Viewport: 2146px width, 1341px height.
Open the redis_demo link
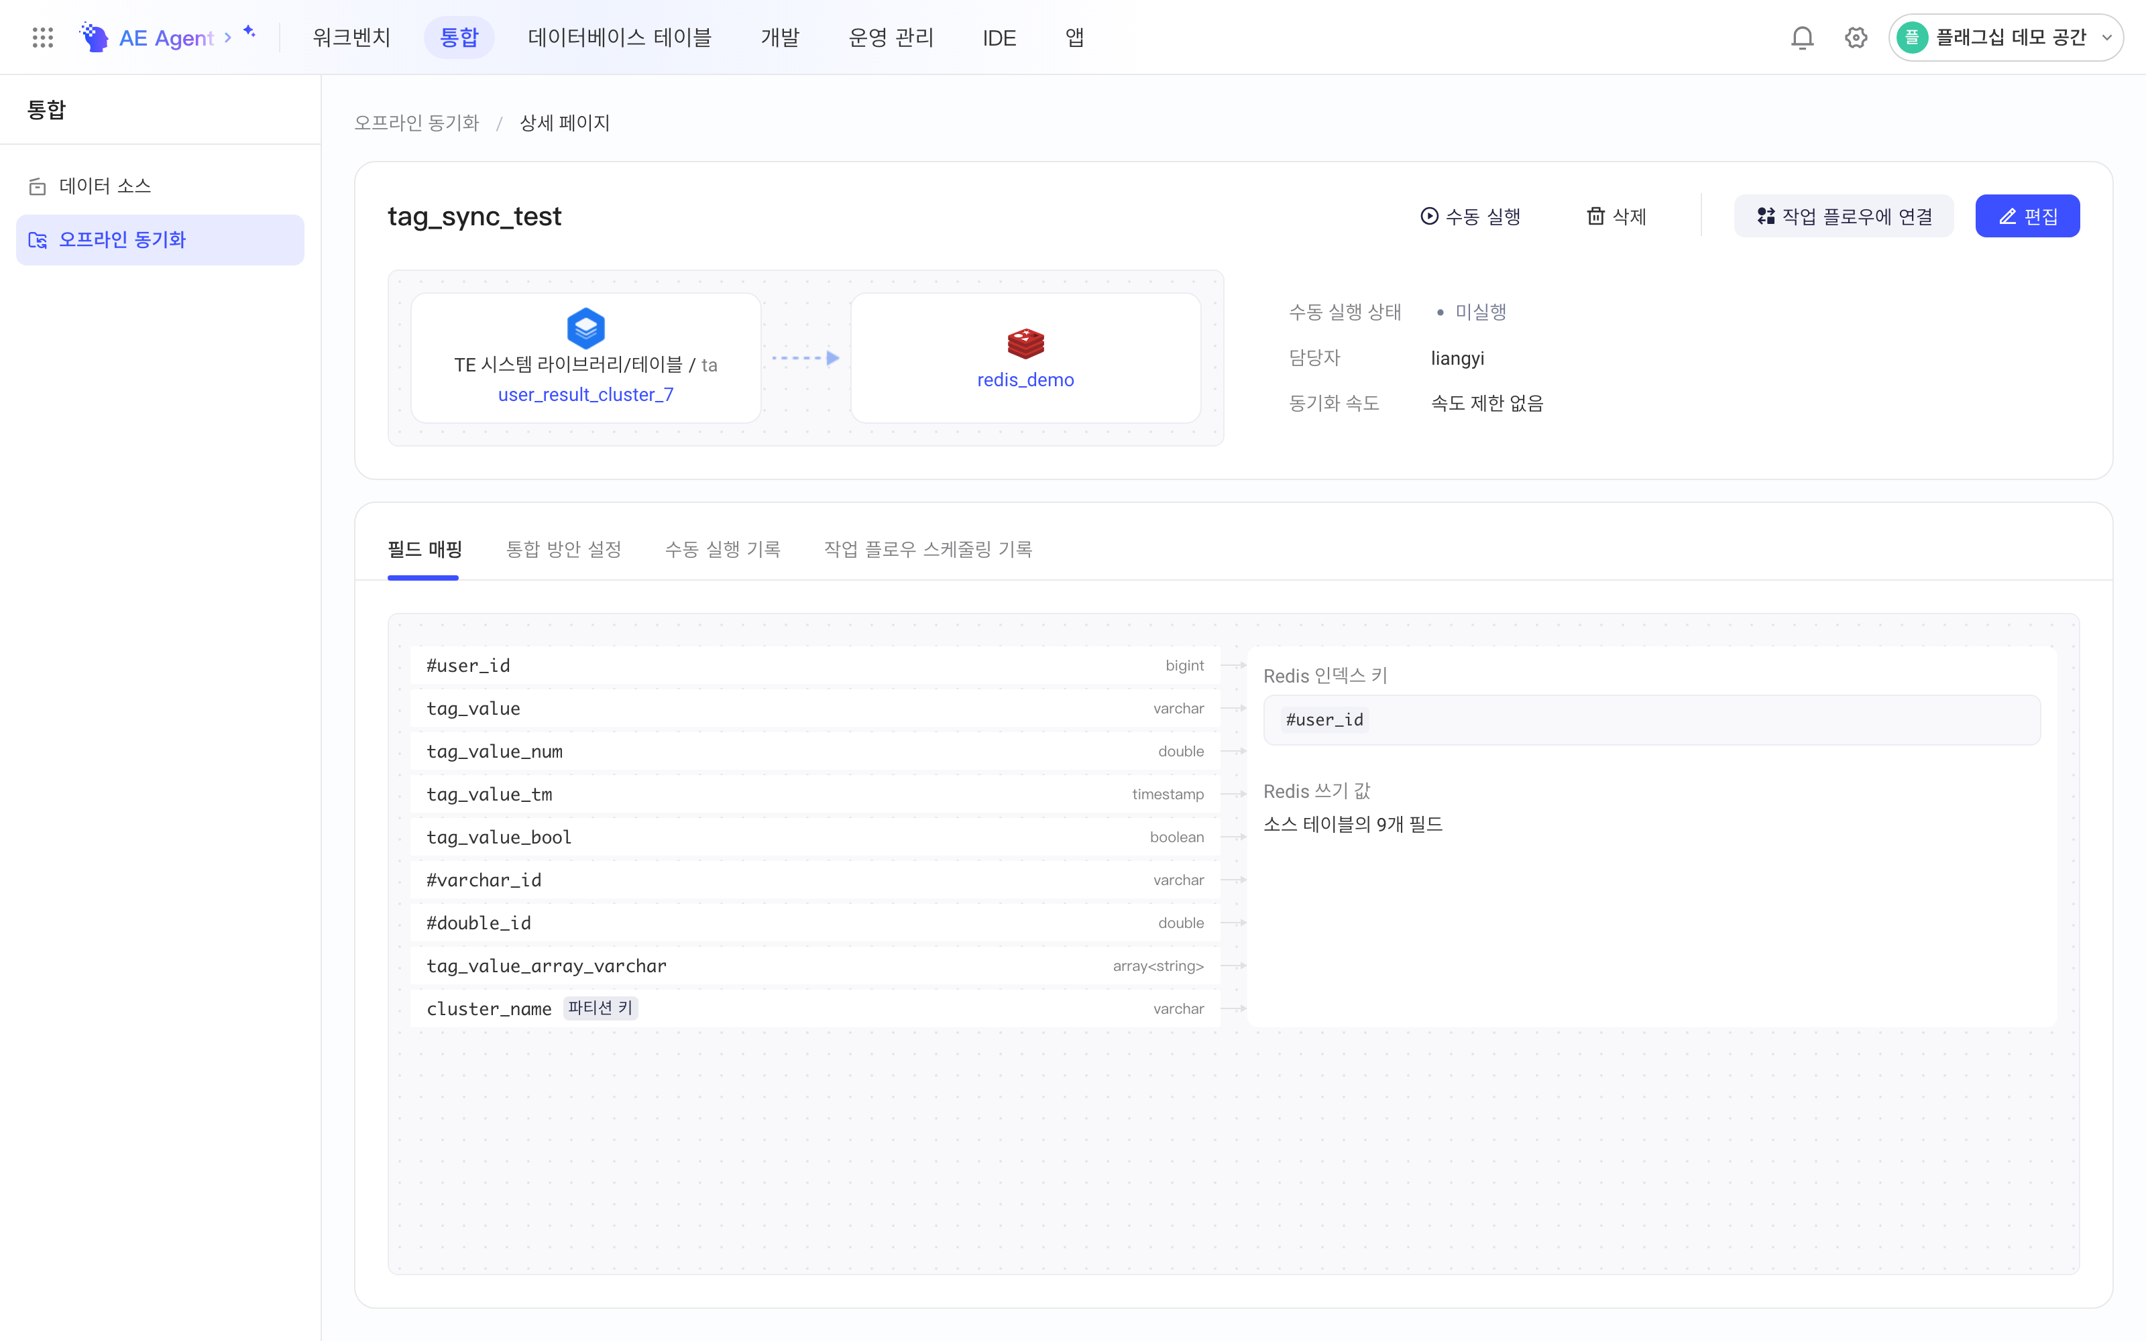[x=1026, y=380]
